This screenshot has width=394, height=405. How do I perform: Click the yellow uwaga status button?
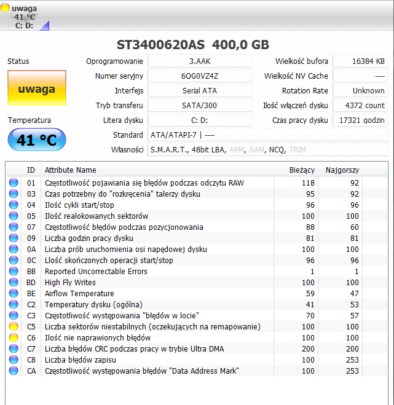[37, 88]
